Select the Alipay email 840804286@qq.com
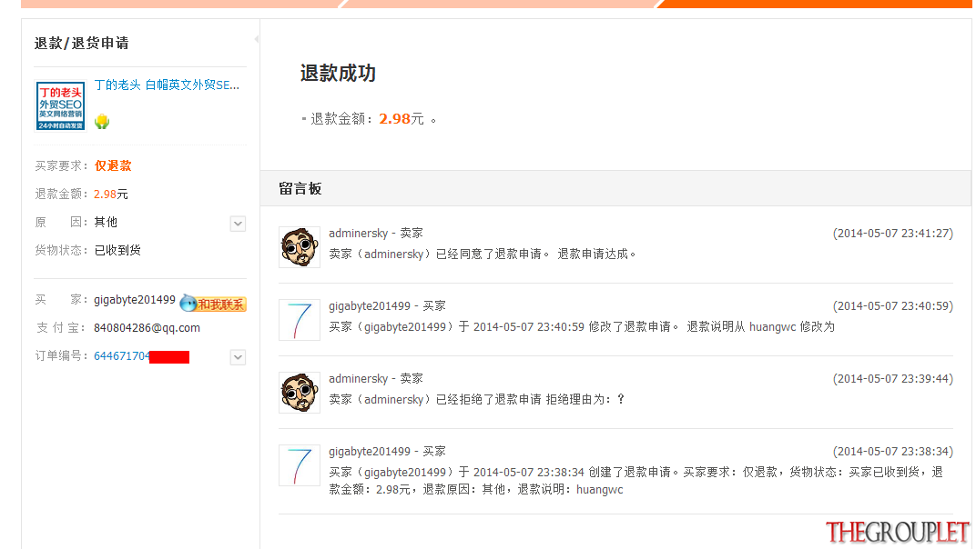976x549 pixels. [x=147, y=327]
